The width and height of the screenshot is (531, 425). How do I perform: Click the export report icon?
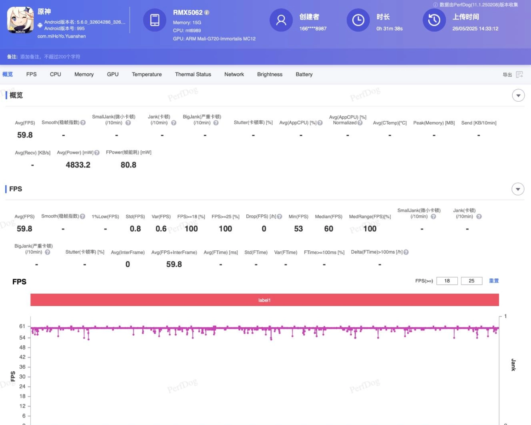point(519,74)
